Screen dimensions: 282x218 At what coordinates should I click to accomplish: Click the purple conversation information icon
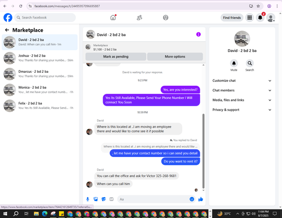point(199,34)
